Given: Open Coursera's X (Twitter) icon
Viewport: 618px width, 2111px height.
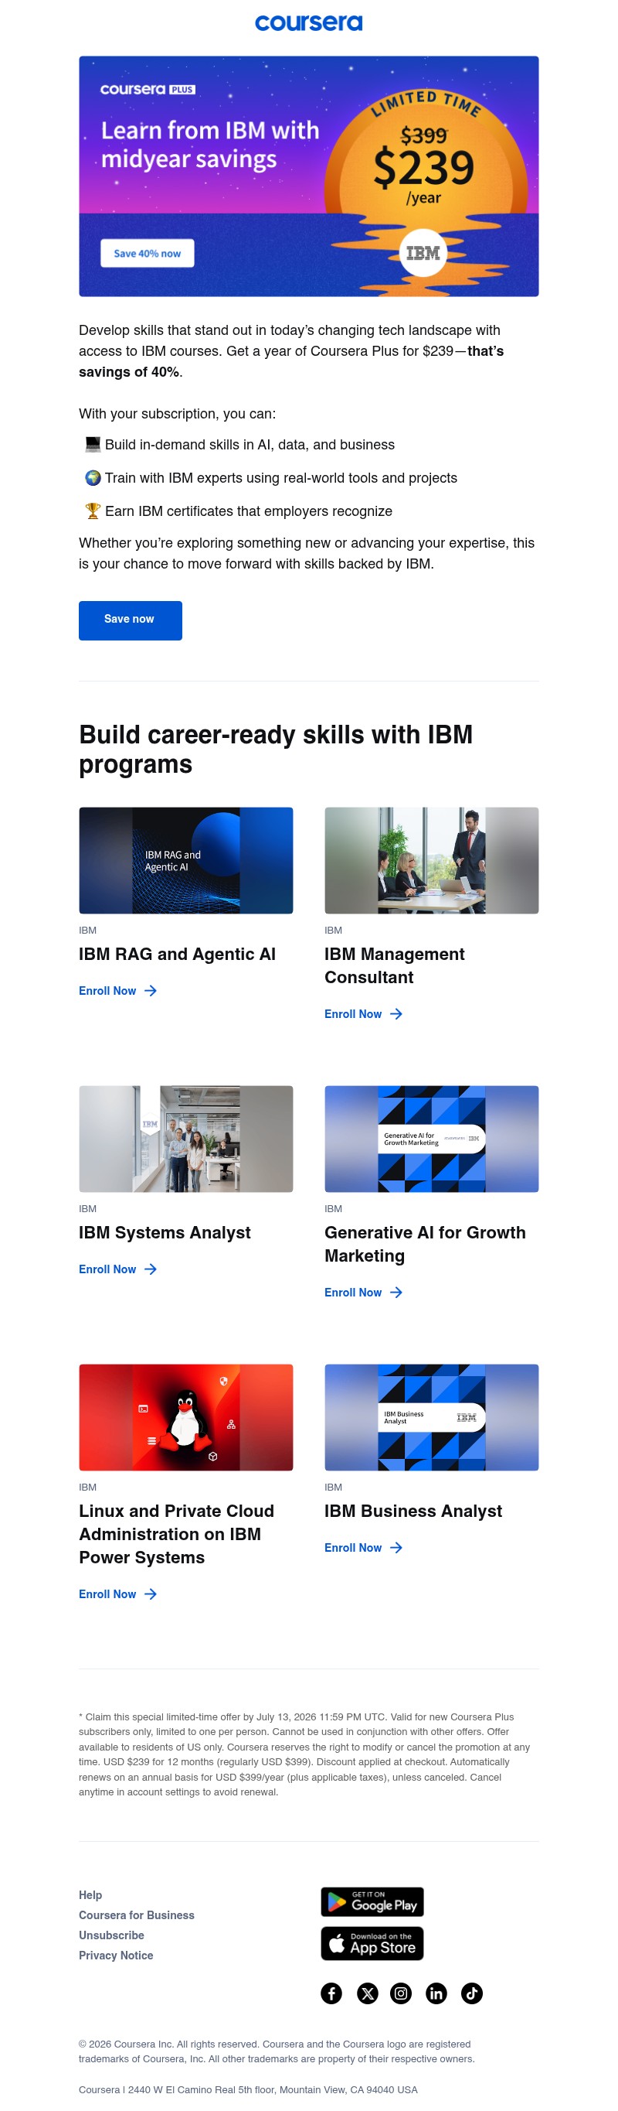Looking at the screenshot, I should click(x=368, y=1993).
